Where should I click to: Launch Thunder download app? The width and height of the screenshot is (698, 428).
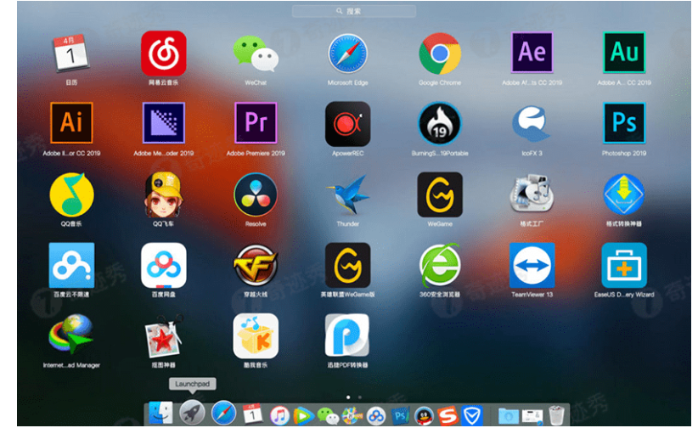tap(347, 194)
